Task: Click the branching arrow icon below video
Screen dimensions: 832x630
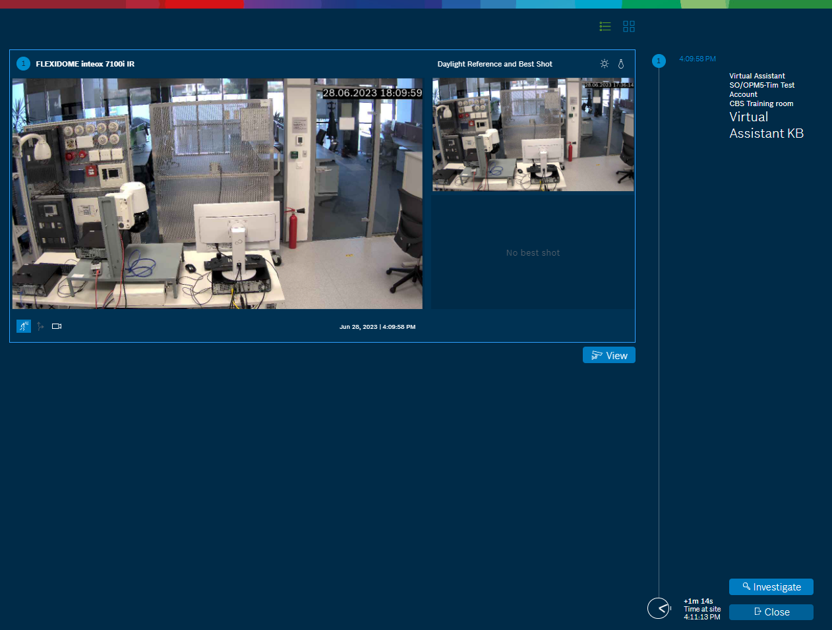Action: pos(40,326)
